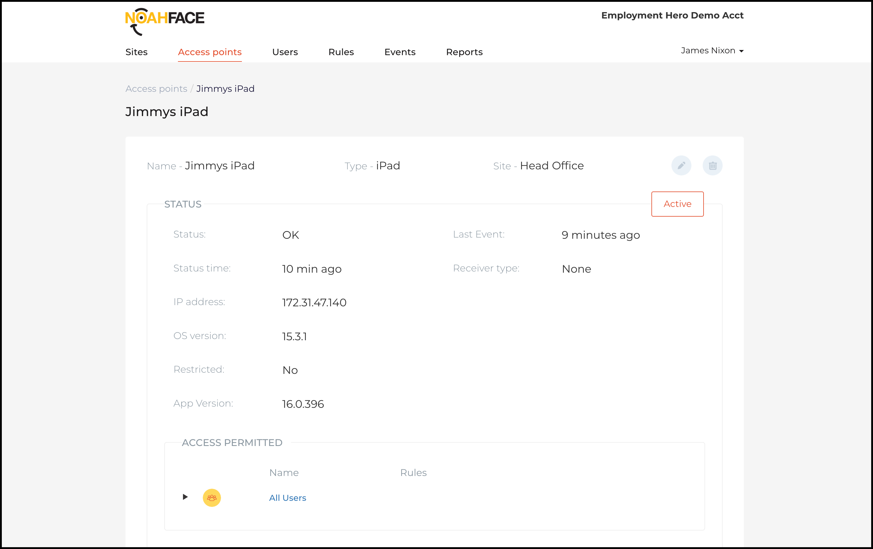Viewport: 873px width, 549px height.
Task: Open the All Users link
Action: [287, 498]
